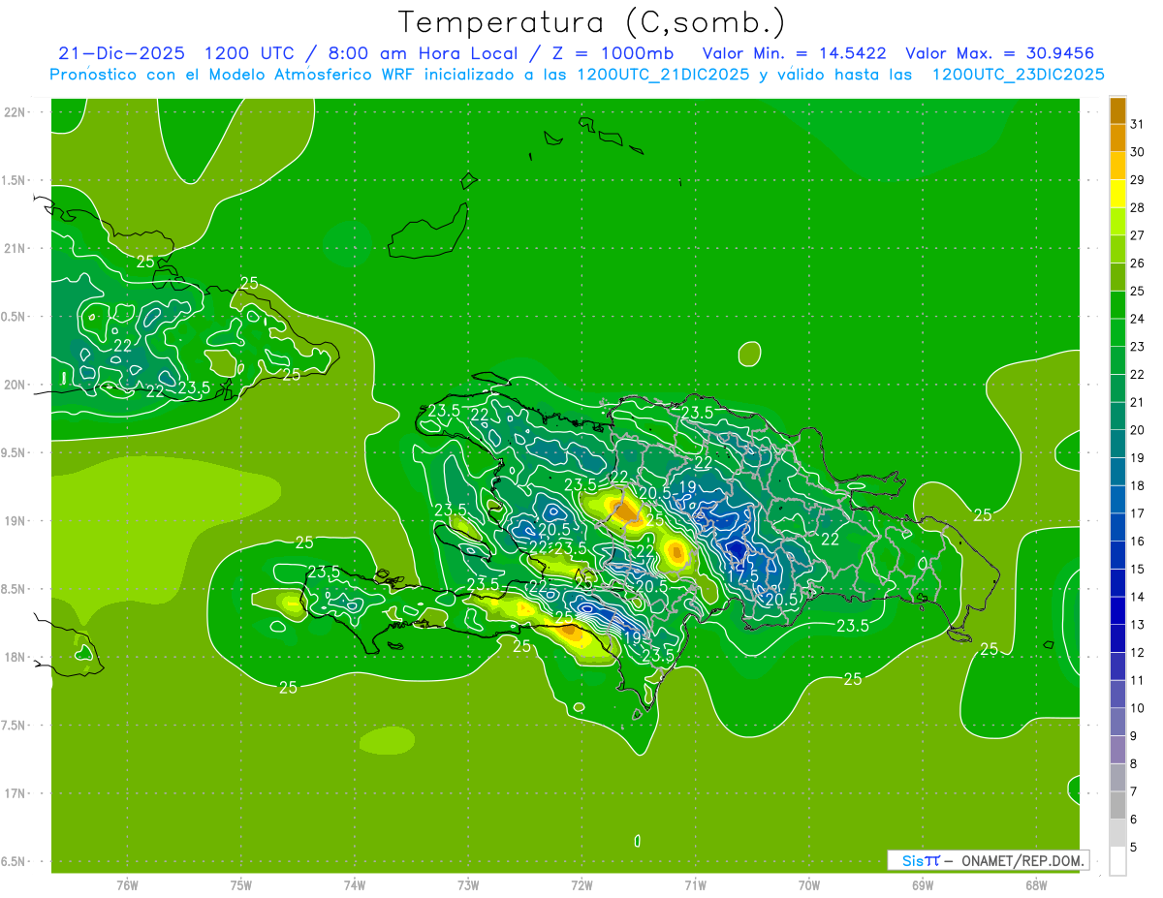Click the '70W' longitude axis label
Screen dimensions: 1163x898
tap(809, 884)
